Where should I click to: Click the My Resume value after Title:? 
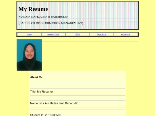coord(45,92)
